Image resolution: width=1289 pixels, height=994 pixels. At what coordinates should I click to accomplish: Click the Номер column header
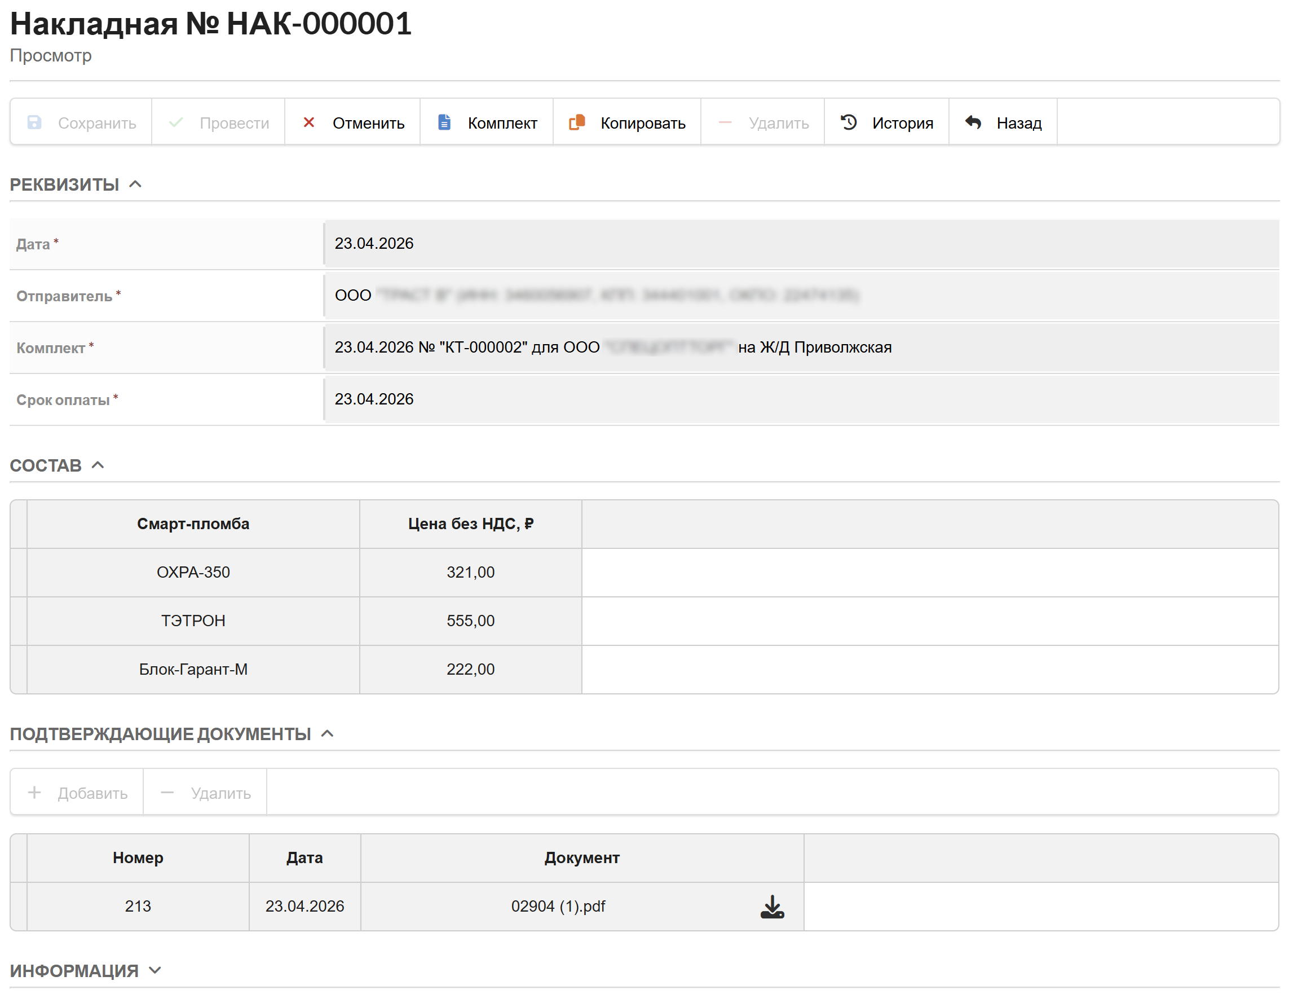[138, 858]
